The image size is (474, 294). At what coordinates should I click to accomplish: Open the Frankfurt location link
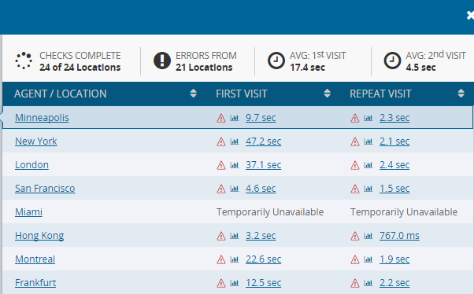(x=35, y=282)
